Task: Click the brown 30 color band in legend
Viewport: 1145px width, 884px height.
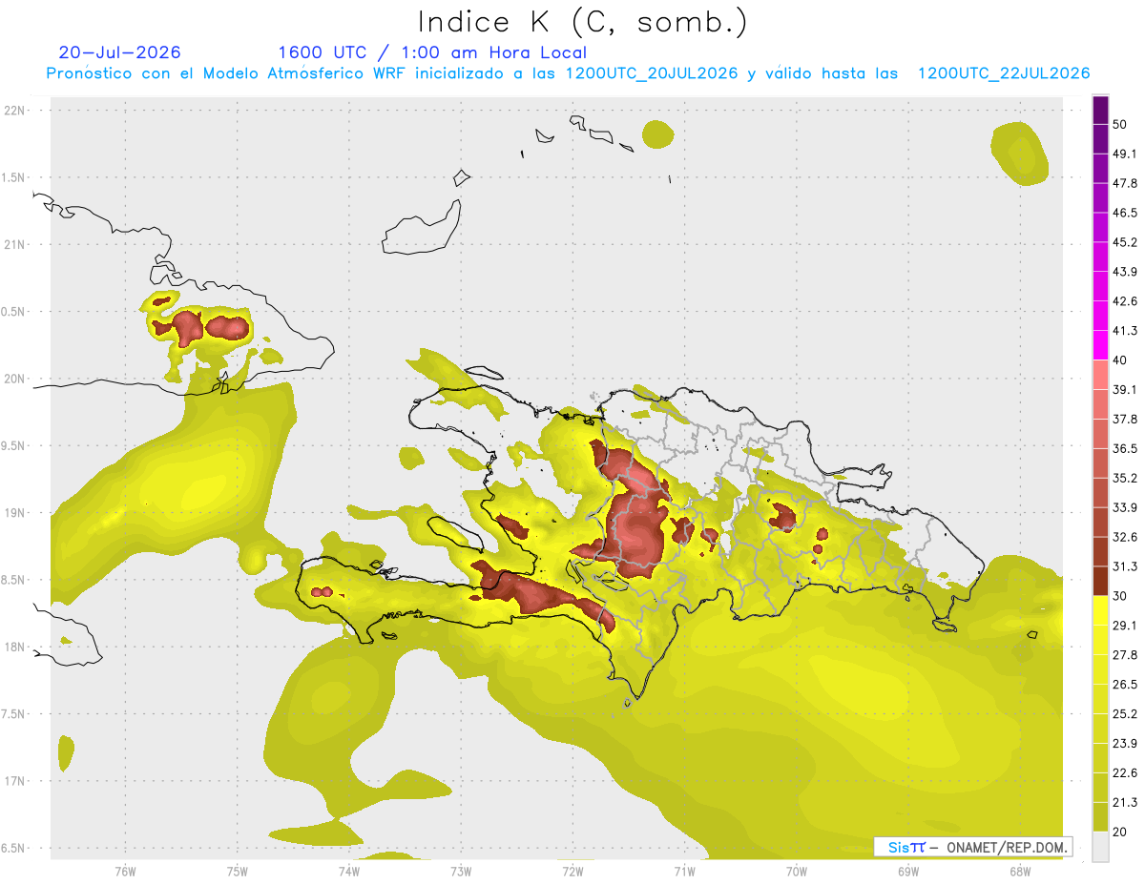Action: tap(1100, 582)
